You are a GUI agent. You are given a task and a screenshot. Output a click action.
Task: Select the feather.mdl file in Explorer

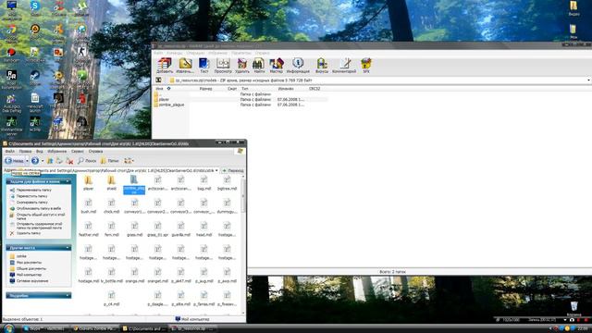[x=89, y=229]
